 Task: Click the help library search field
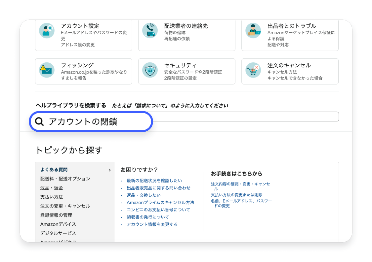coord(245,117)
